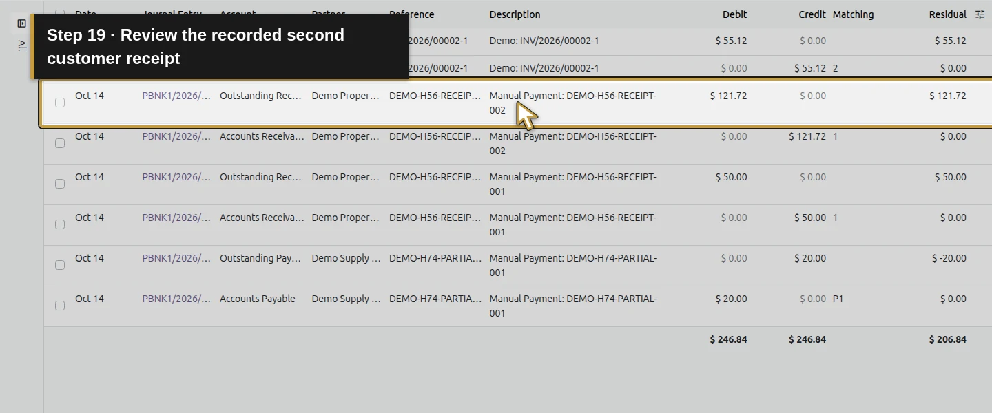Click the $50.00 debit amount cell
Image resolution: width=992 pixels, height=413 pixels.
[731, 177]
